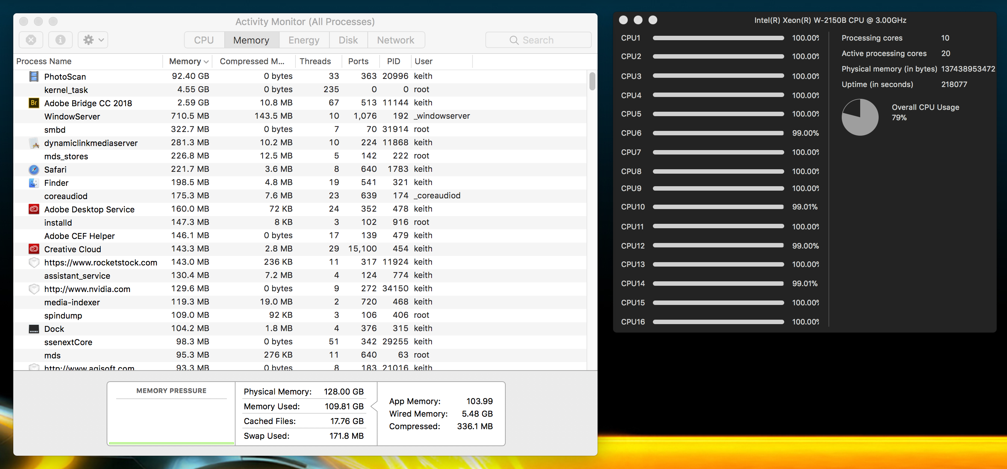Select the mds process row
Image resolution: width=1007 pixels, height=469 pixels.
pos(300,355)
